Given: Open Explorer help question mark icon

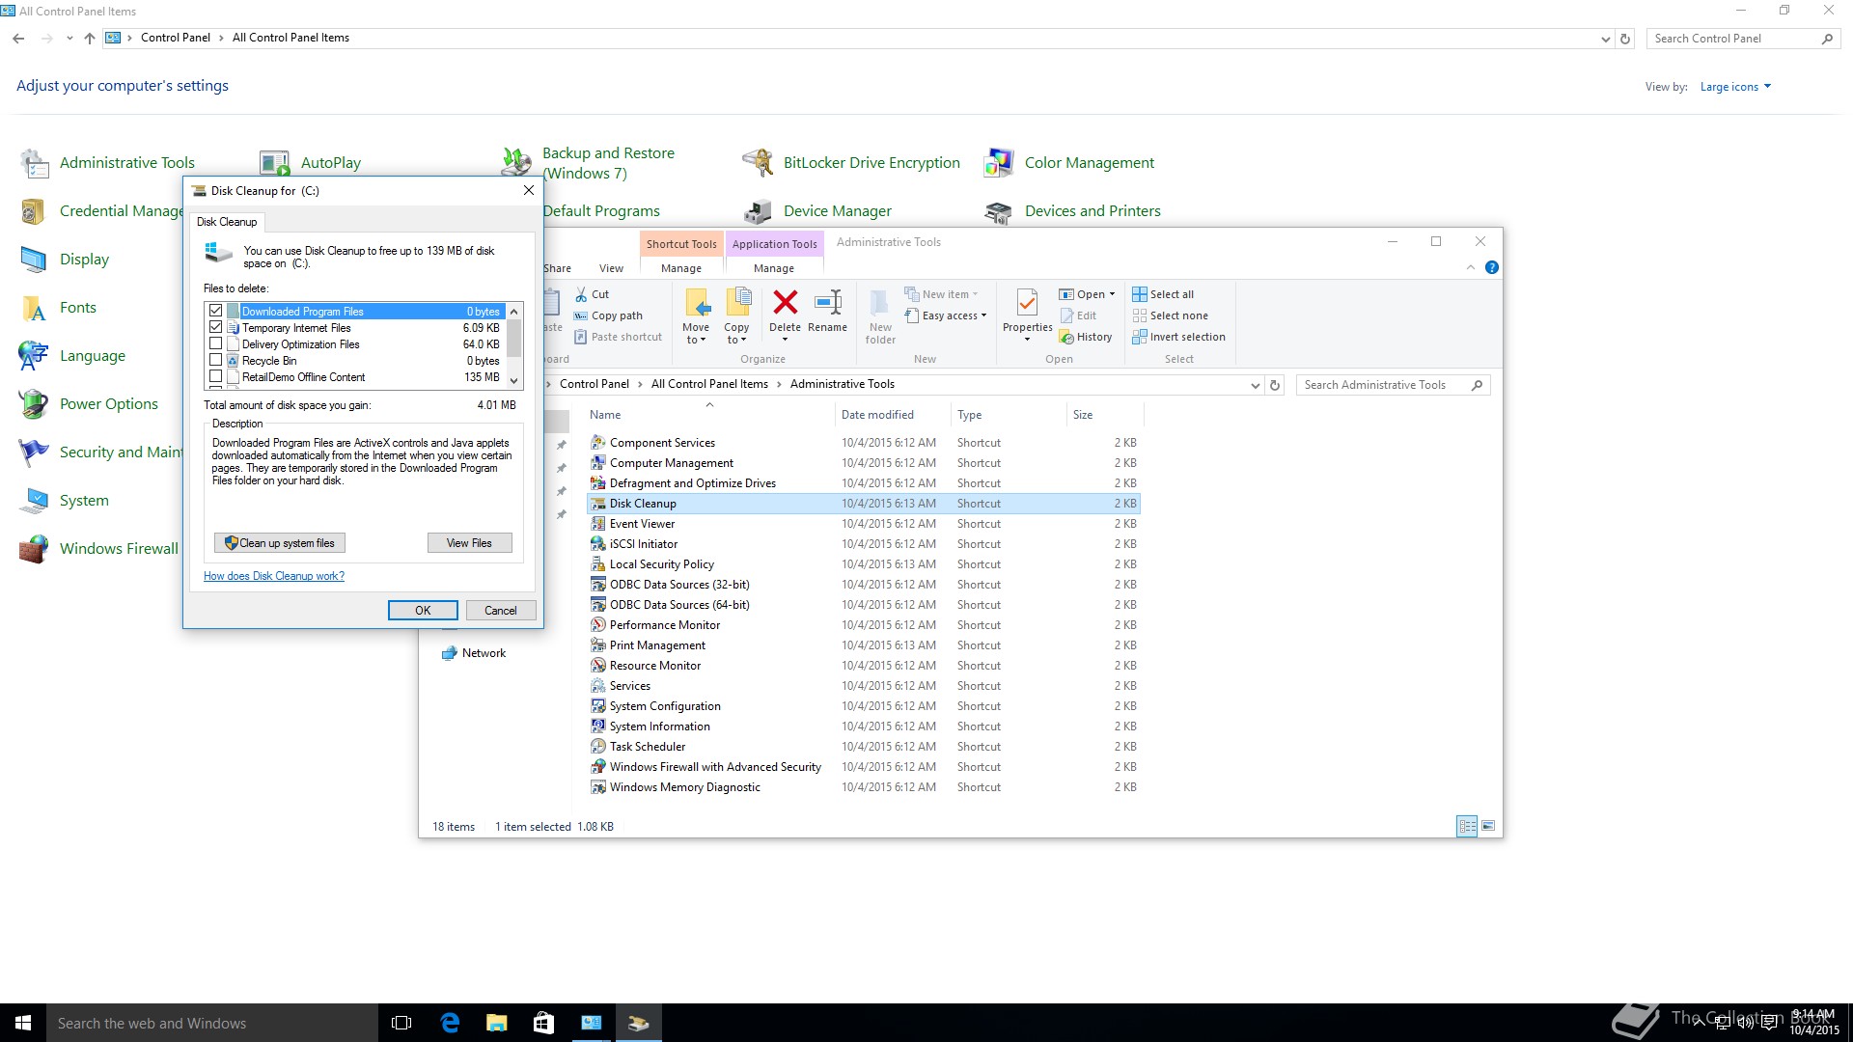Looking at the screenshot, I should pos(1492,267).
